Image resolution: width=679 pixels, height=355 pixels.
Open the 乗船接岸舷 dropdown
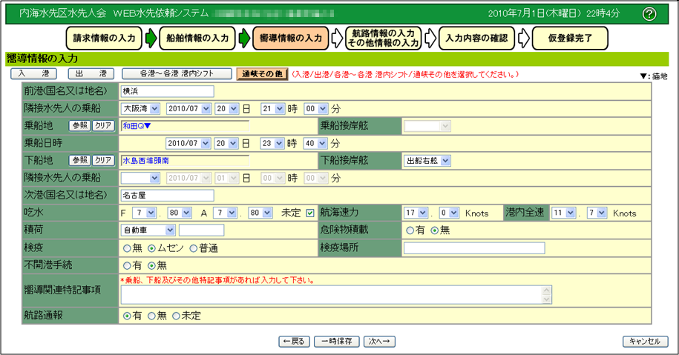(427, 127)
